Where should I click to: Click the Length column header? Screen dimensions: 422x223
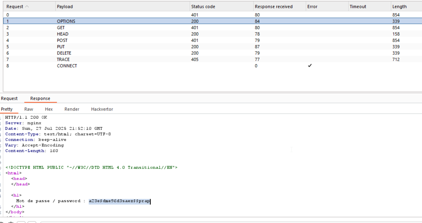point(399,7)
